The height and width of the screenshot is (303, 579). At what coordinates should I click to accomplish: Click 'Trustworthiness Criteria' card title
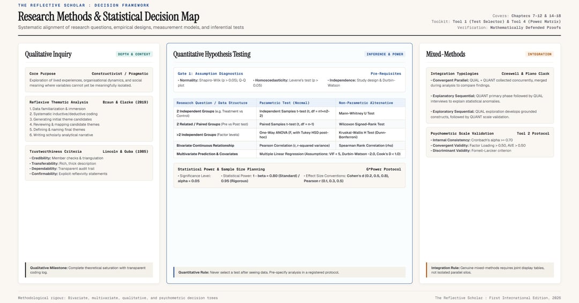(55, 152)
